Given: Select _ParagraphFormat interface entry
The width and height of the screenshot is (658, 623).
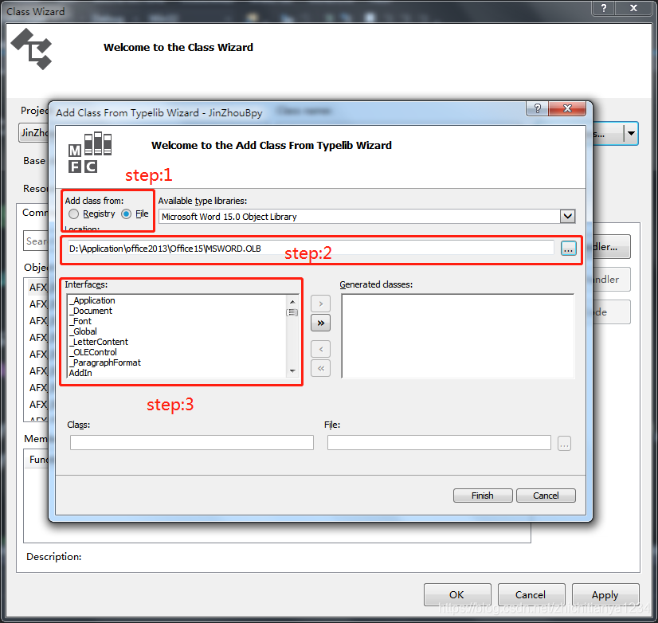Looking at the screenshot, I should point(105,362).
